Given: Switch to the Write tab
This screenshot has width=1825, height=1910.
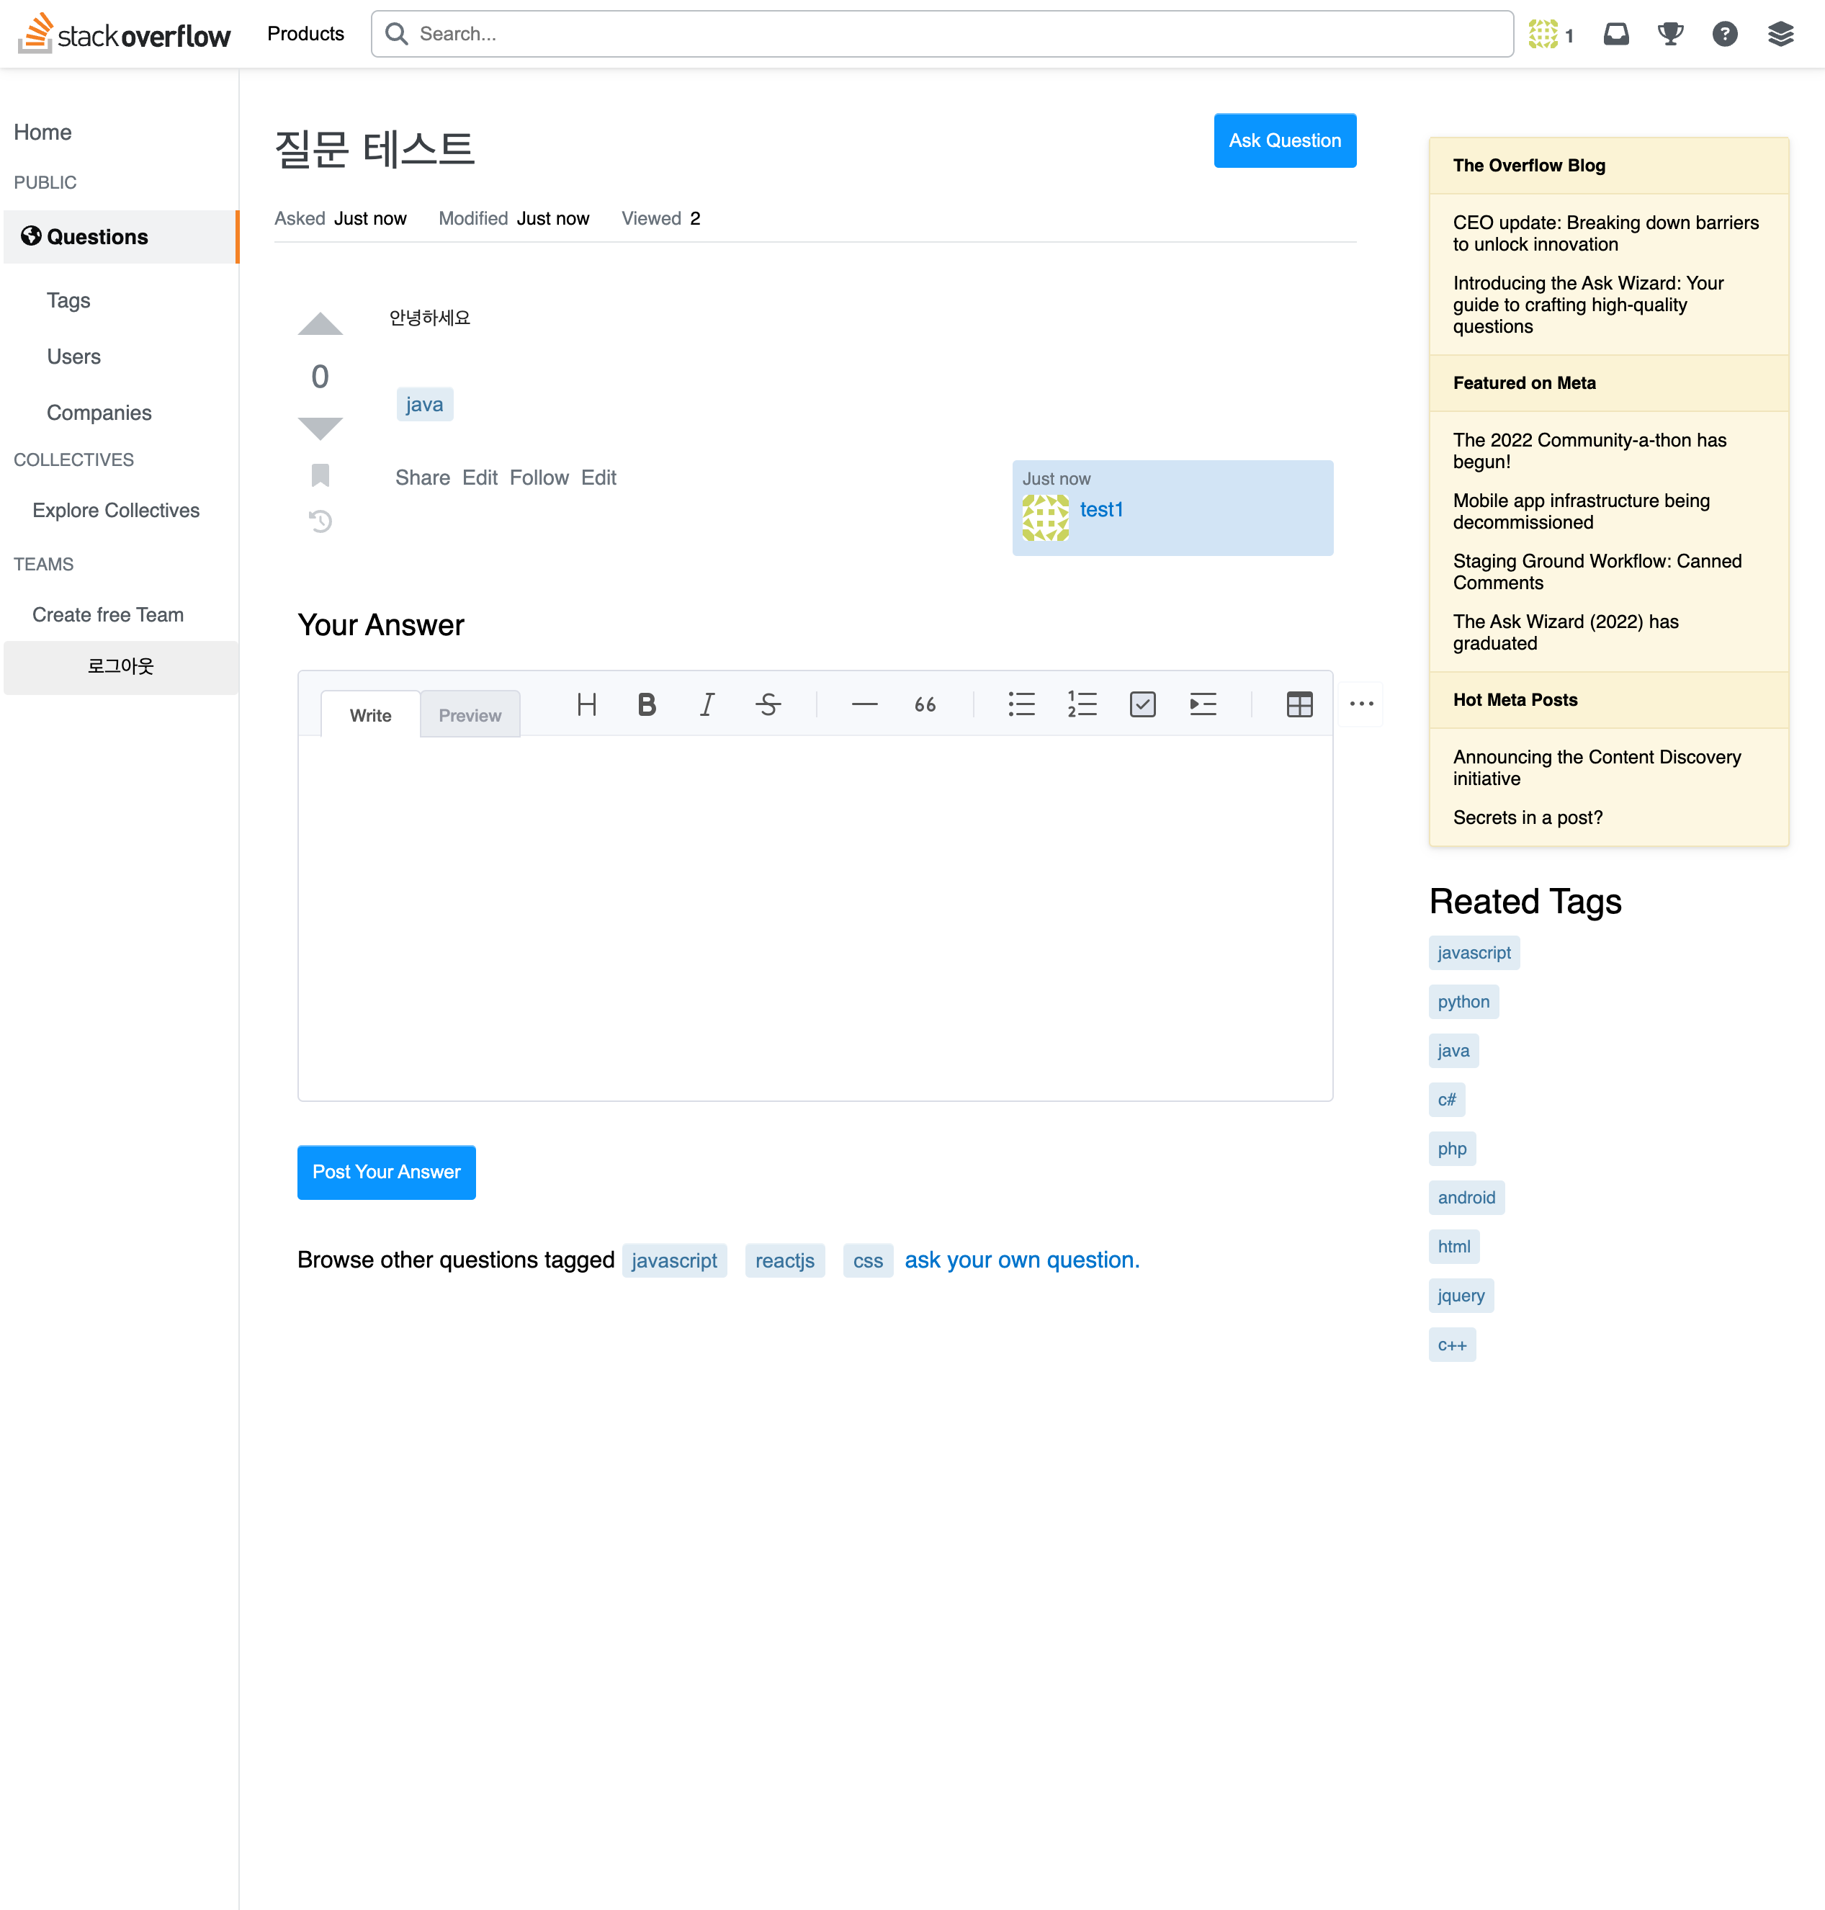Looking at the screenshot, I should click(x=371, y=715).
